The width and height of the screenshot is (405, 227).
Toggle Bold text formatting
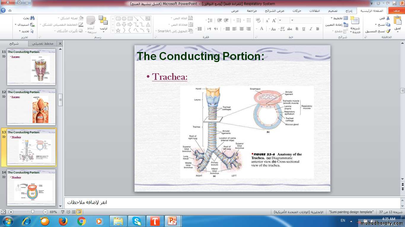tap(318, 29)
